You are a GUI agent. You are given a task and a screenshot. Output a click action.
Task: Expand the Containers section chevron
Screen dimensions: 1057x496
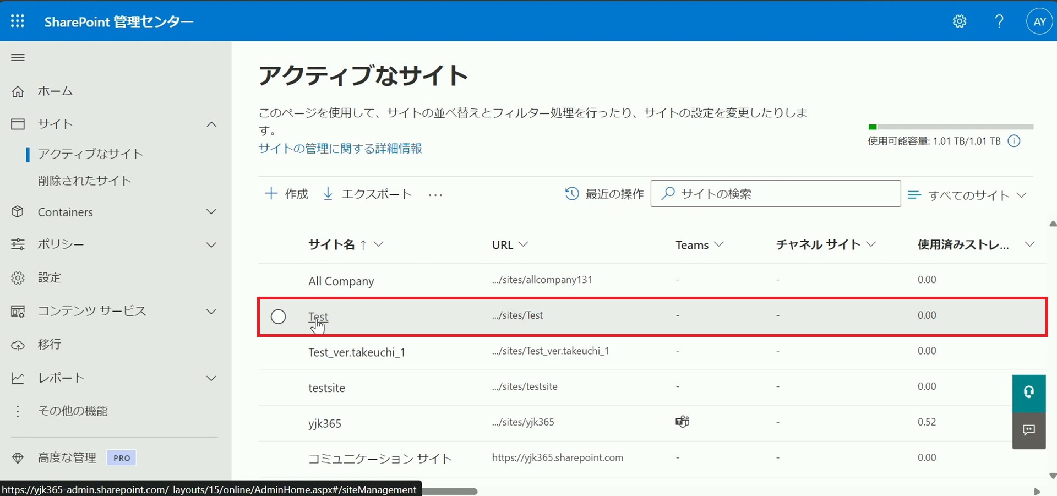211,212
